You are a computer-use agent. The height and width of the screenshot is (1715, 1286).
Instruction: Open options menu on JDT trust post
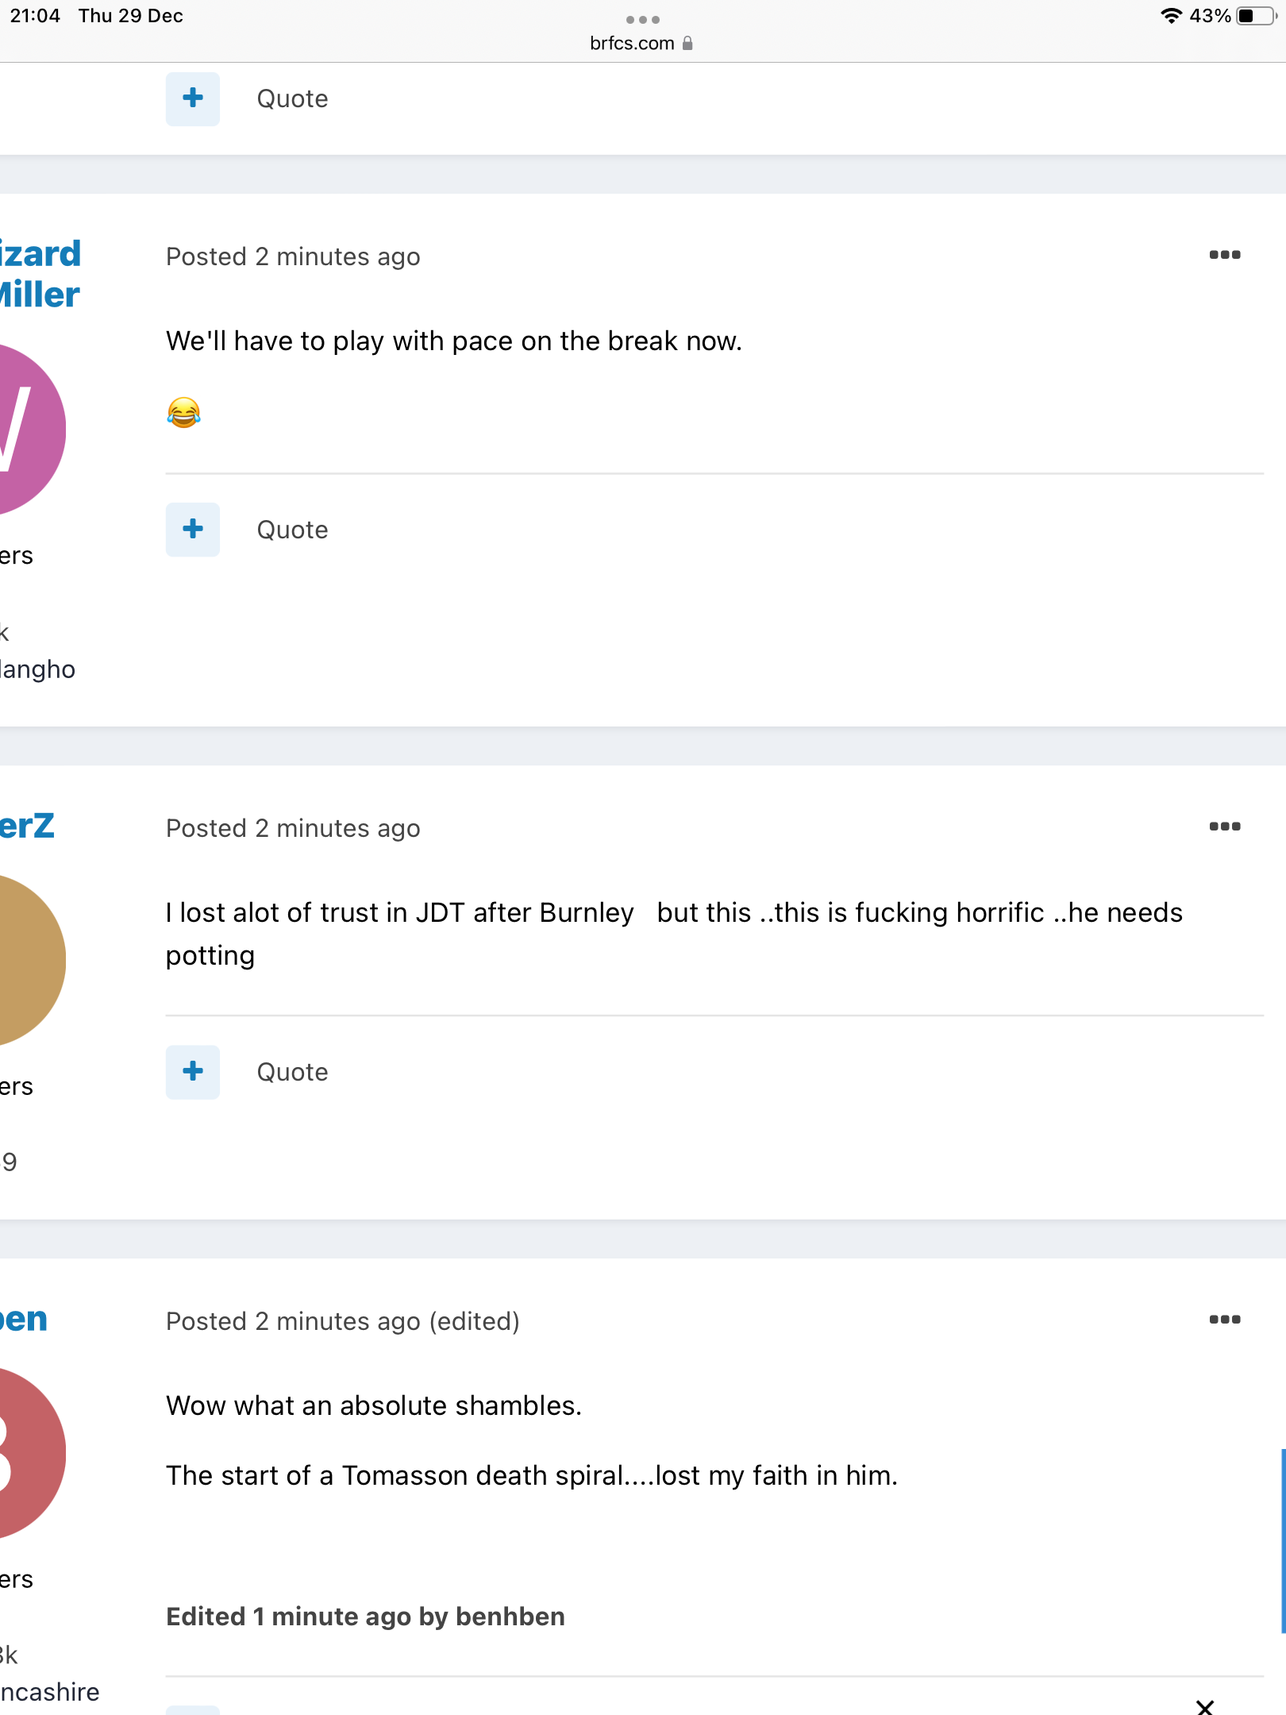tap(1224, 827)
